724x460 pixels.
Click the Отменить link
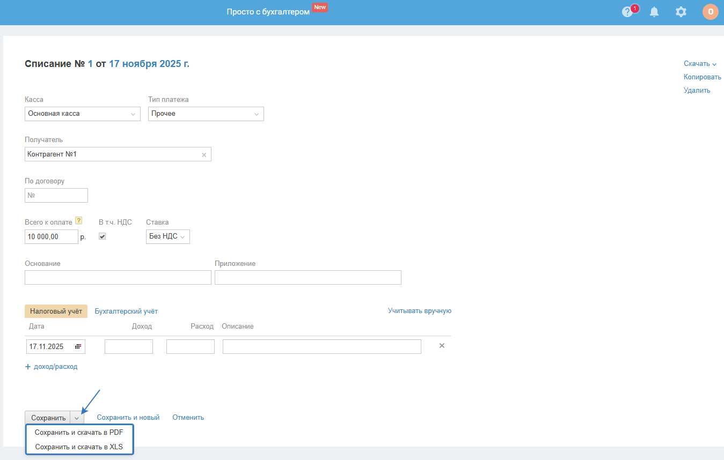(188, 418)
